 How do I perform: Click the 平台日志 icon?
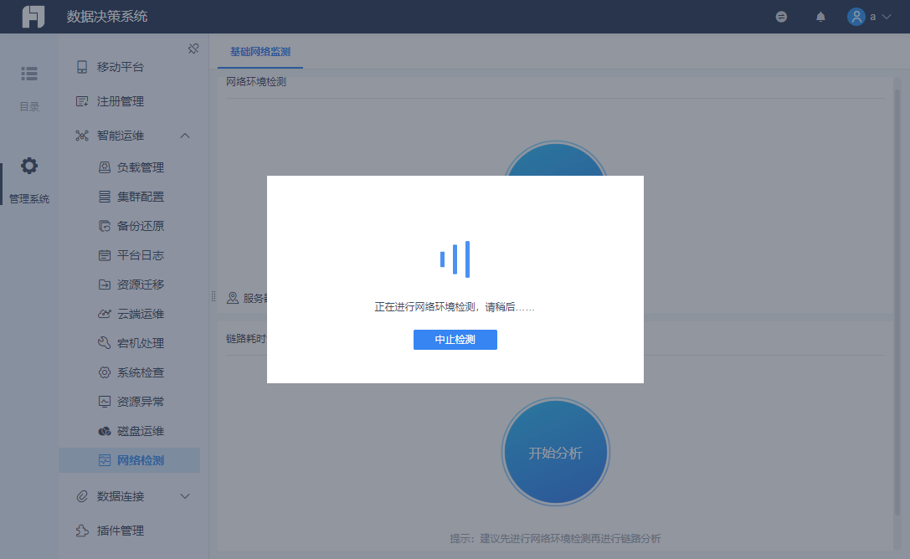coord(105,255)
